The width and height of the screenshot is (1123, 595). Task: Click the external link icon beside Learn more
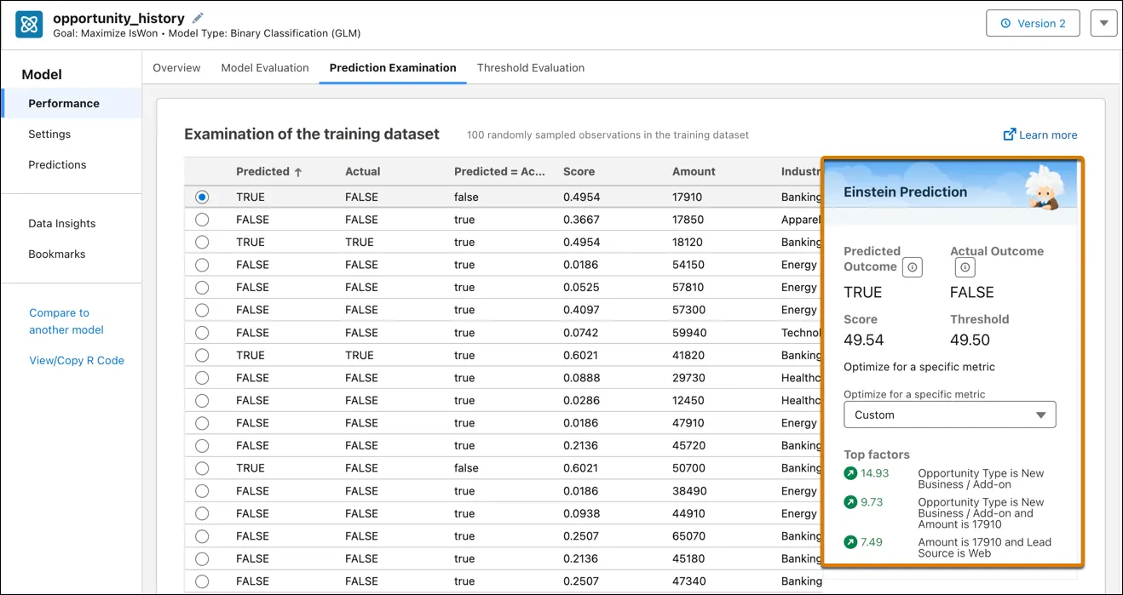[x=1010, y=134]
